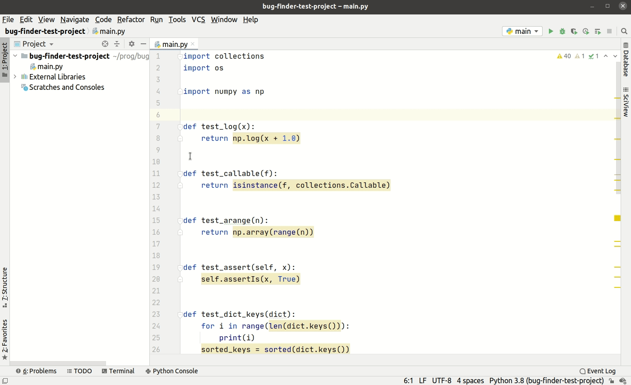Fold the test_assert function at line 19
This screenshot has width=631, height=385.
click(180, 267)
